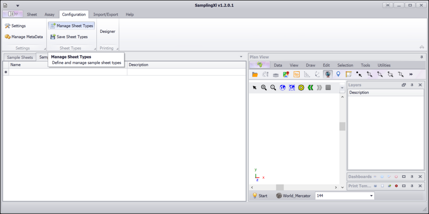Select the circle selection tool icon
The image size is (429, 214).
point(380,74)
